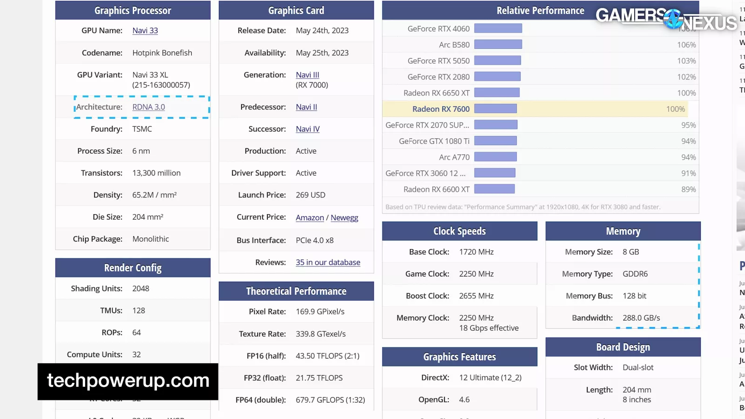Click the 'Theoretical Performance' section header
Viewport: 745px width, 419px height.
click(296, 291)
